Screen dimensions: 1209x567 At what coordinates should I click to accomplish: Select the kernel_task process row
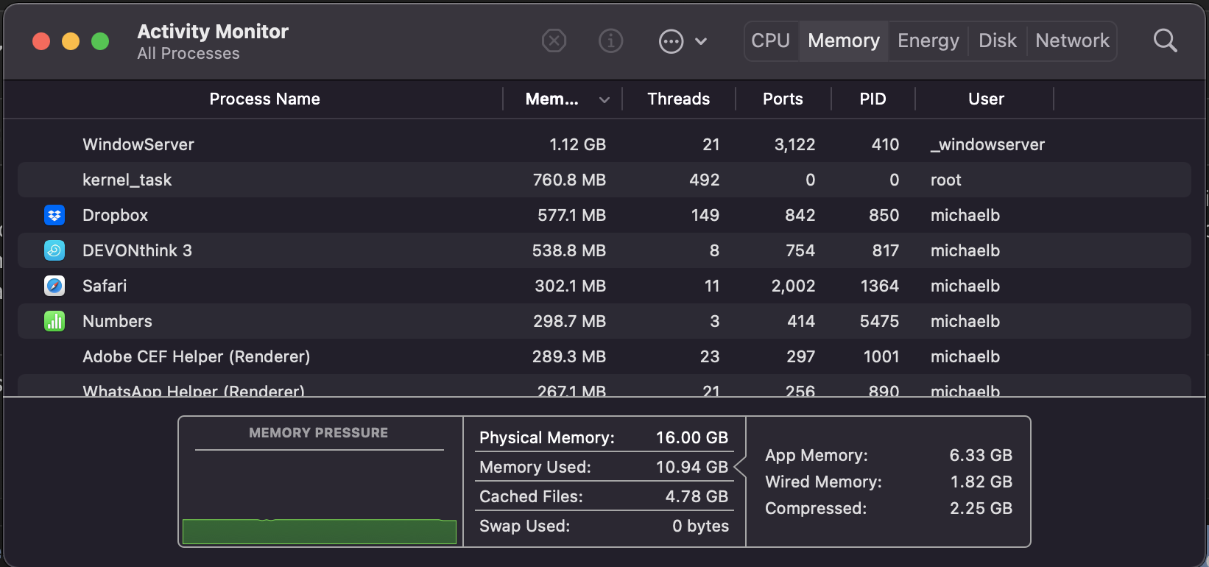pyautogui.click(x=604, y=180)
